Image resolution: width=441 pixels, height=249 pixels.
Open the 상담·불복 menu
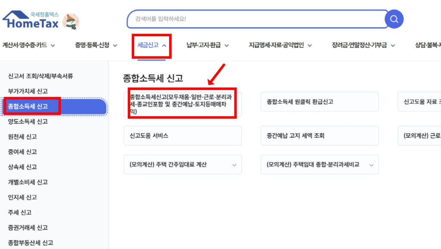428,45
